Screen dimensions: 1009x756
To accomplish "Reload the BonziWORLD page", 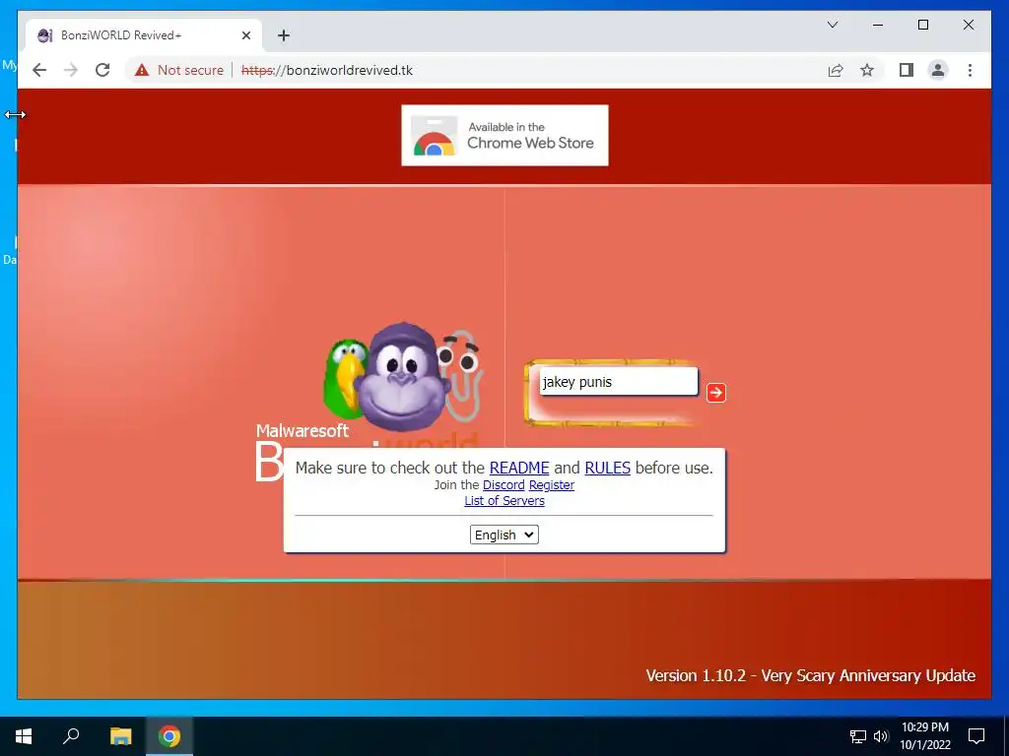I will pos(102,70).
